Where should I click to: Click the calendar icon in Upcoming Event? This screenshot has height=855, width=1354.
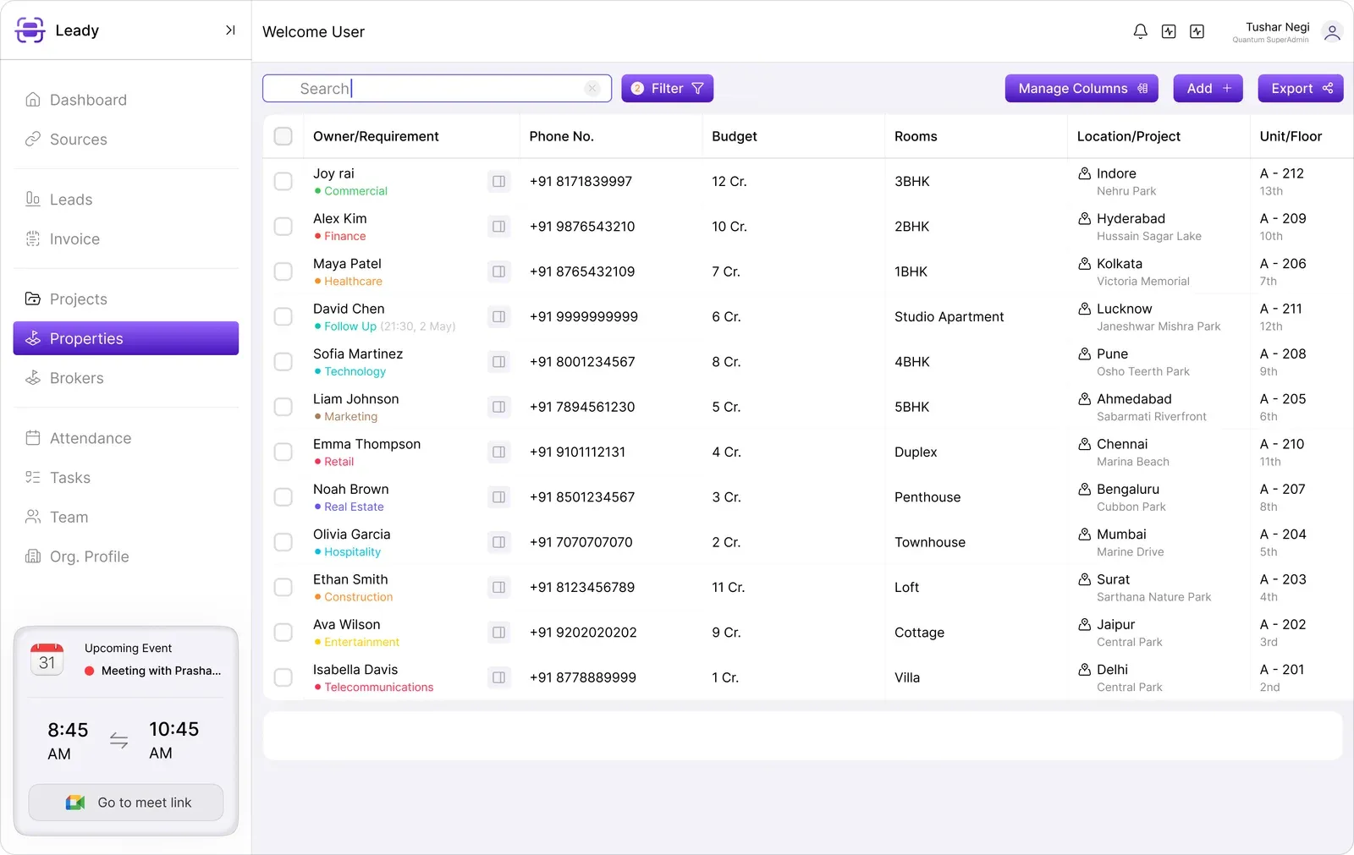click(x=47, y=660)
